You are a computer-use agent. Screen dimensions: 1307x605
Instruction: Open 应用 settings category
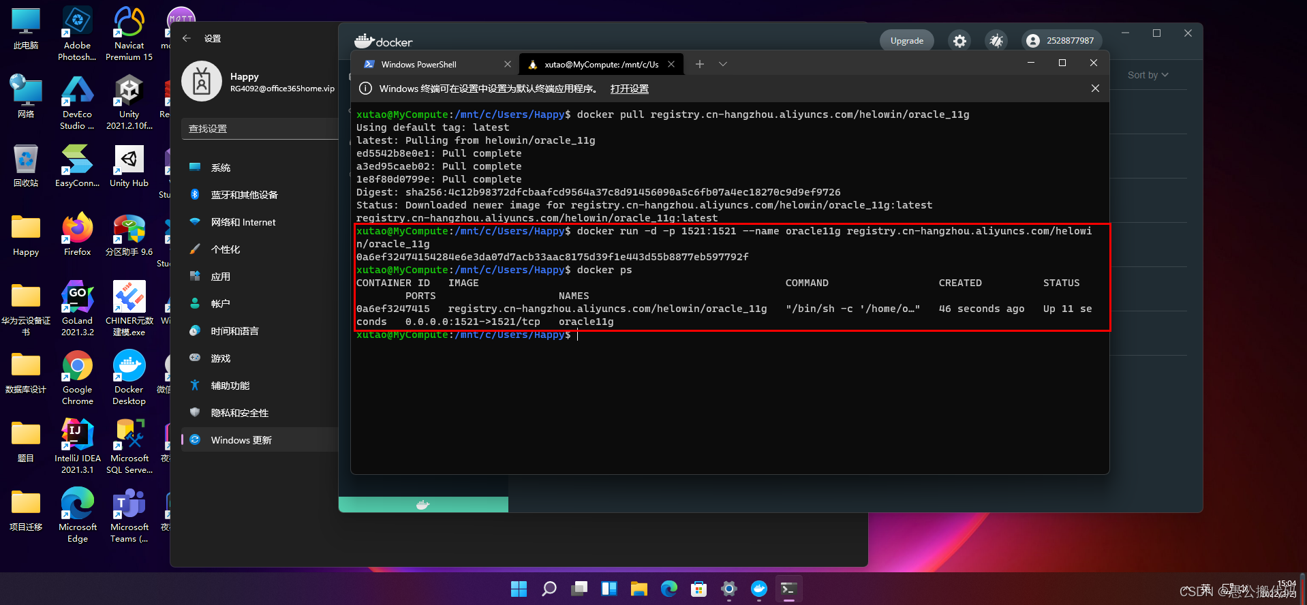pos(260,277)
